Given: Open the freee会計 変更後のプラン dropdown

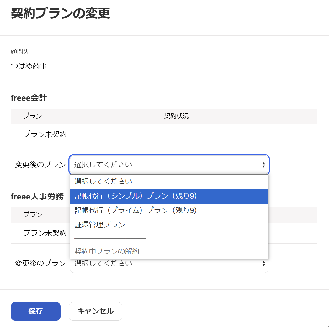Looking at the screenshot, I should tap(169, 165).
